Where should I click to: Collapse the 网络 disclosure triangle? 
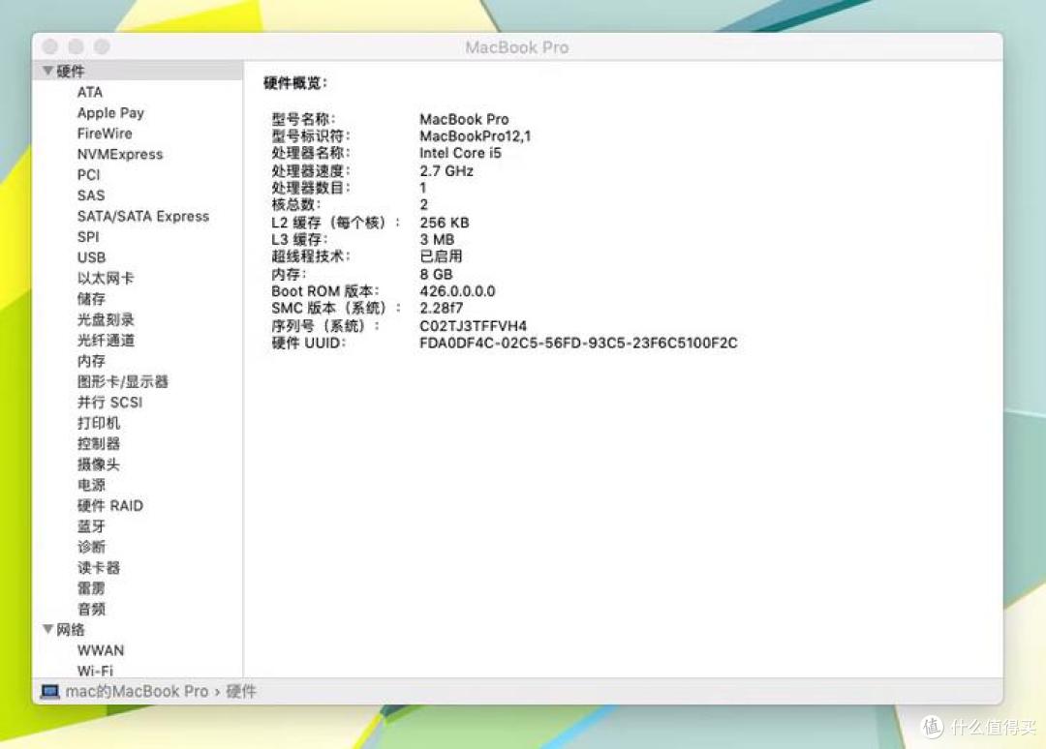48,629
